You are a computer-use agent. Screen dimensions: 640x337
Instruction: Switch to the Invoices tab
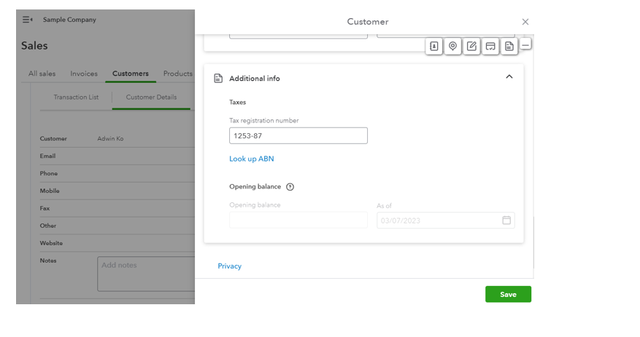pos(84,74)
